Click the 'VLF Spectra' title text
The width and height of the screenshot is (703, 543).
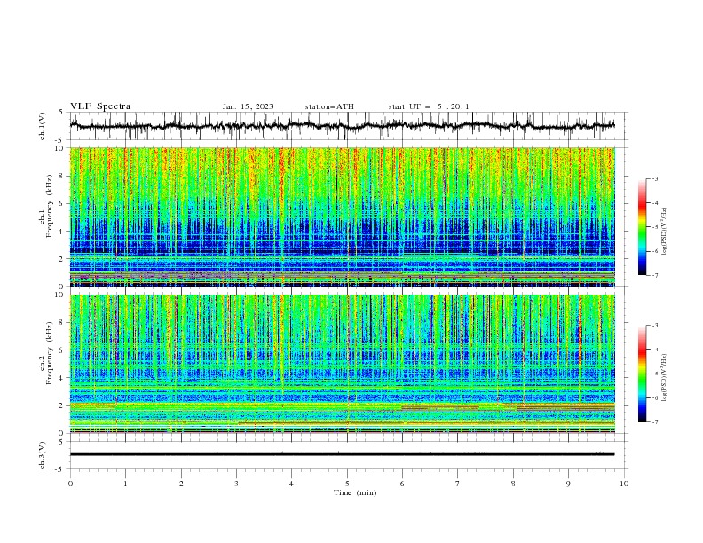pos(100,106)
